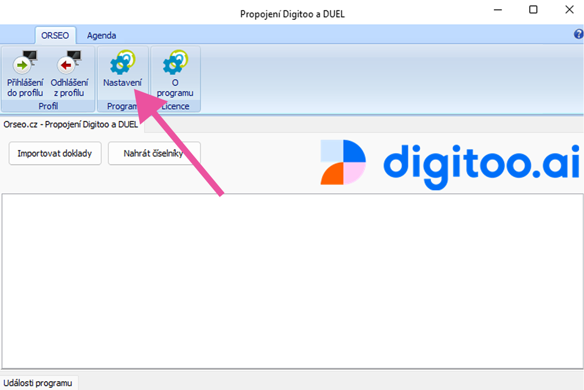Open Nastavení settings gear icon
The width and height of the screenshot is (584, 390).
click(x=122, y=62)
